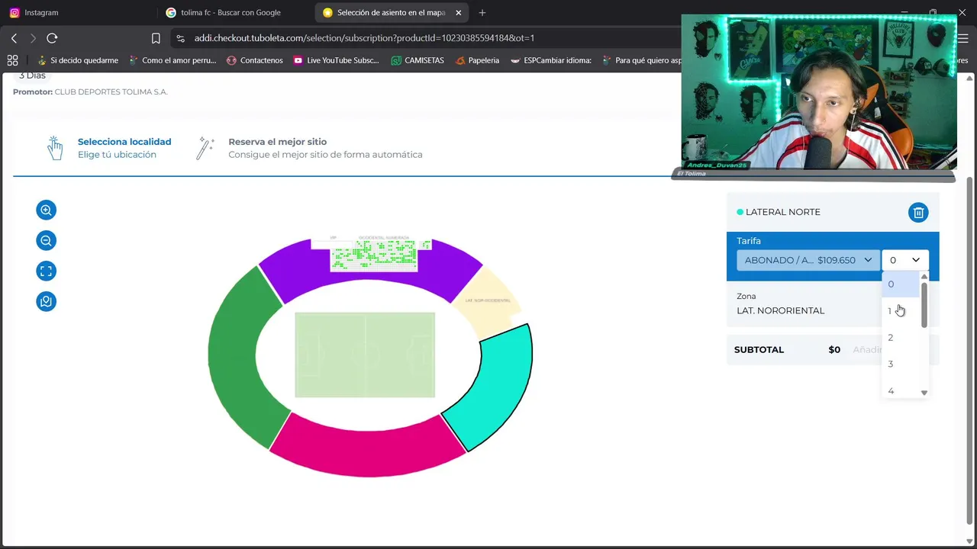Viewport: 977px width, 549px height.
Task: Reload the current page
Action: (52, 38)
